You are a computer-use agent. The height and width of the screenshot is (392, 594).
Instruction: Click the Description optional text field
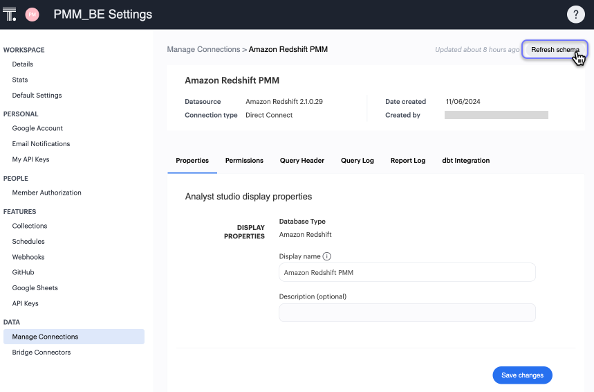407,313
